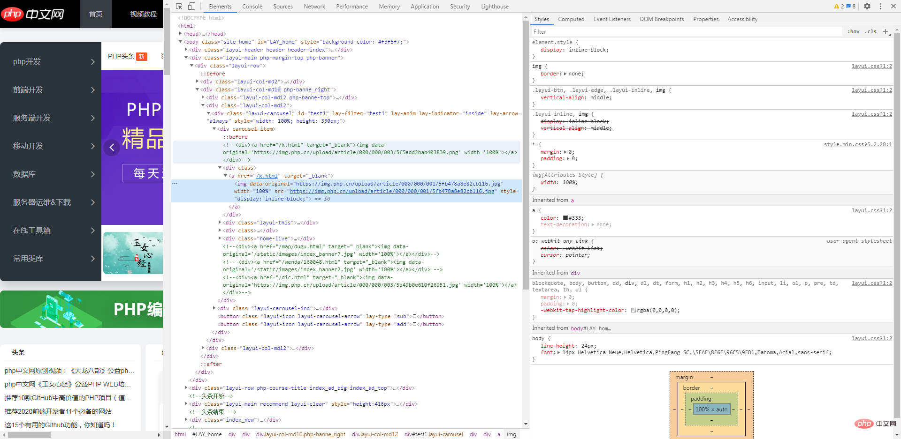901x439 pixels.
Task: Click the styles Filter input field
Action: pyautogui.click(x=687, y=31)
